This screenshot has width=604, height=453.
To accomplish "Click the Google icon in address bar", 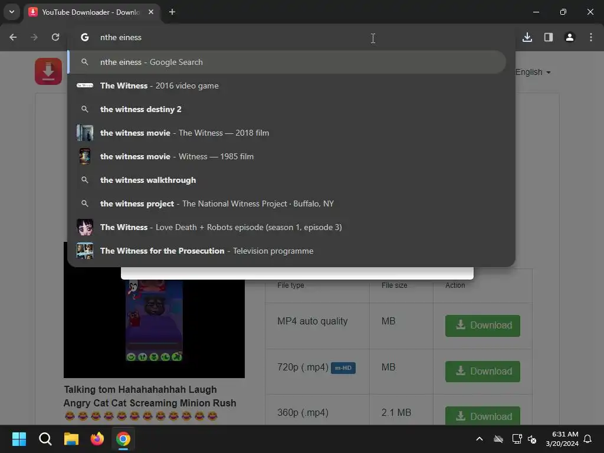I will pyautogui.click(x=85, y=37).
